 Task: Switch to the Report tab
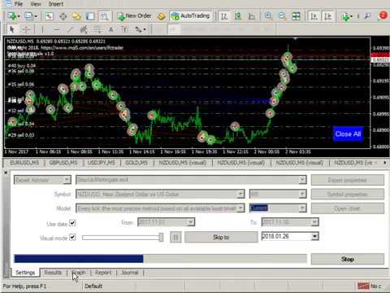point(103,273)
